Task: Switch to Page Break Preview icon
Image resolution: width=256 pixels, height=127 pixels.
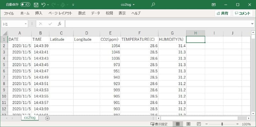Action: (x=198, y=124)
